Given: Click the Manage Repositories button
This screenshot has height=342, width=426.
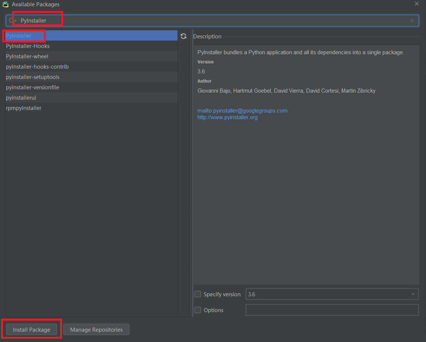Looking at the screenshot, I should coord(96,329).
